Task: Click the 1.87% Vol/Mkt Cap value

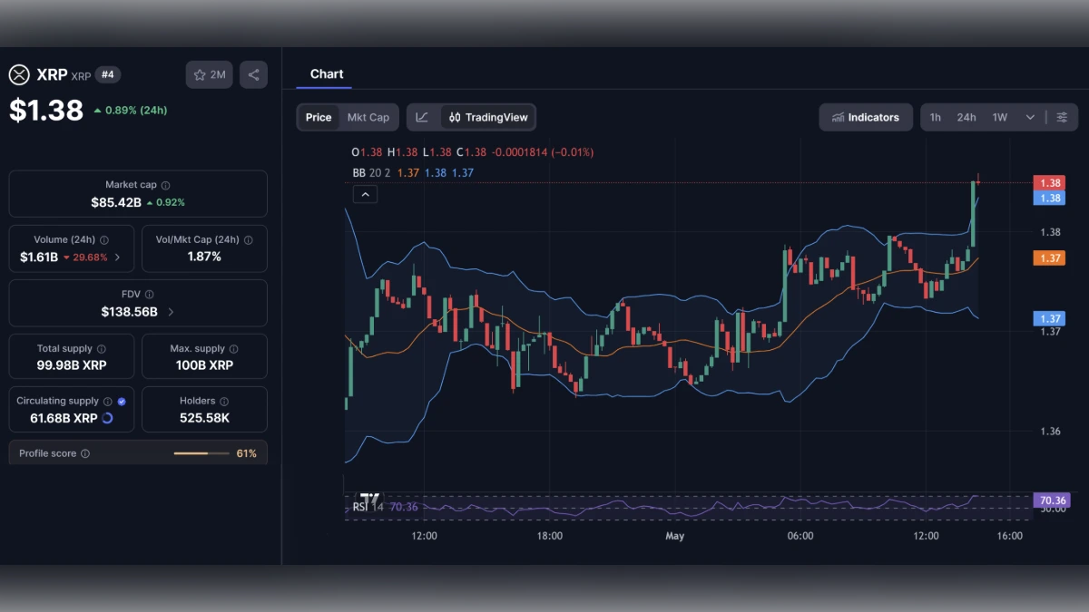Action: [x=204, y=257]
